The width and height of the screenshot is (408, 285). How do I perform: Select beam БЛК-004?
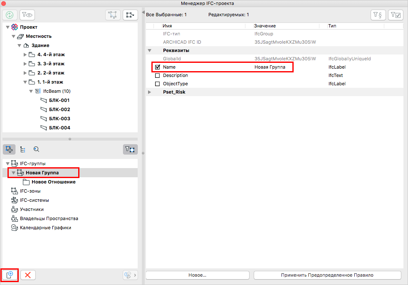click(x=59, y=128)
